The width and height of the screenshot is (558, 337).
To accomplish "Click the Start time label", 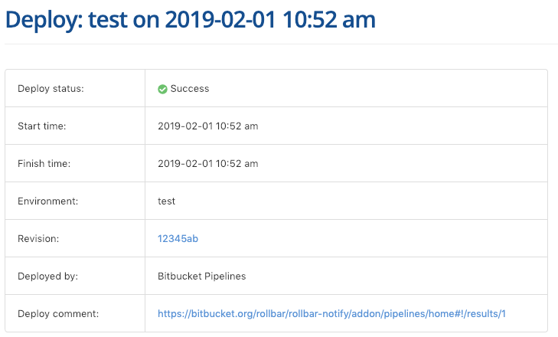I will (x=42, y=126).
